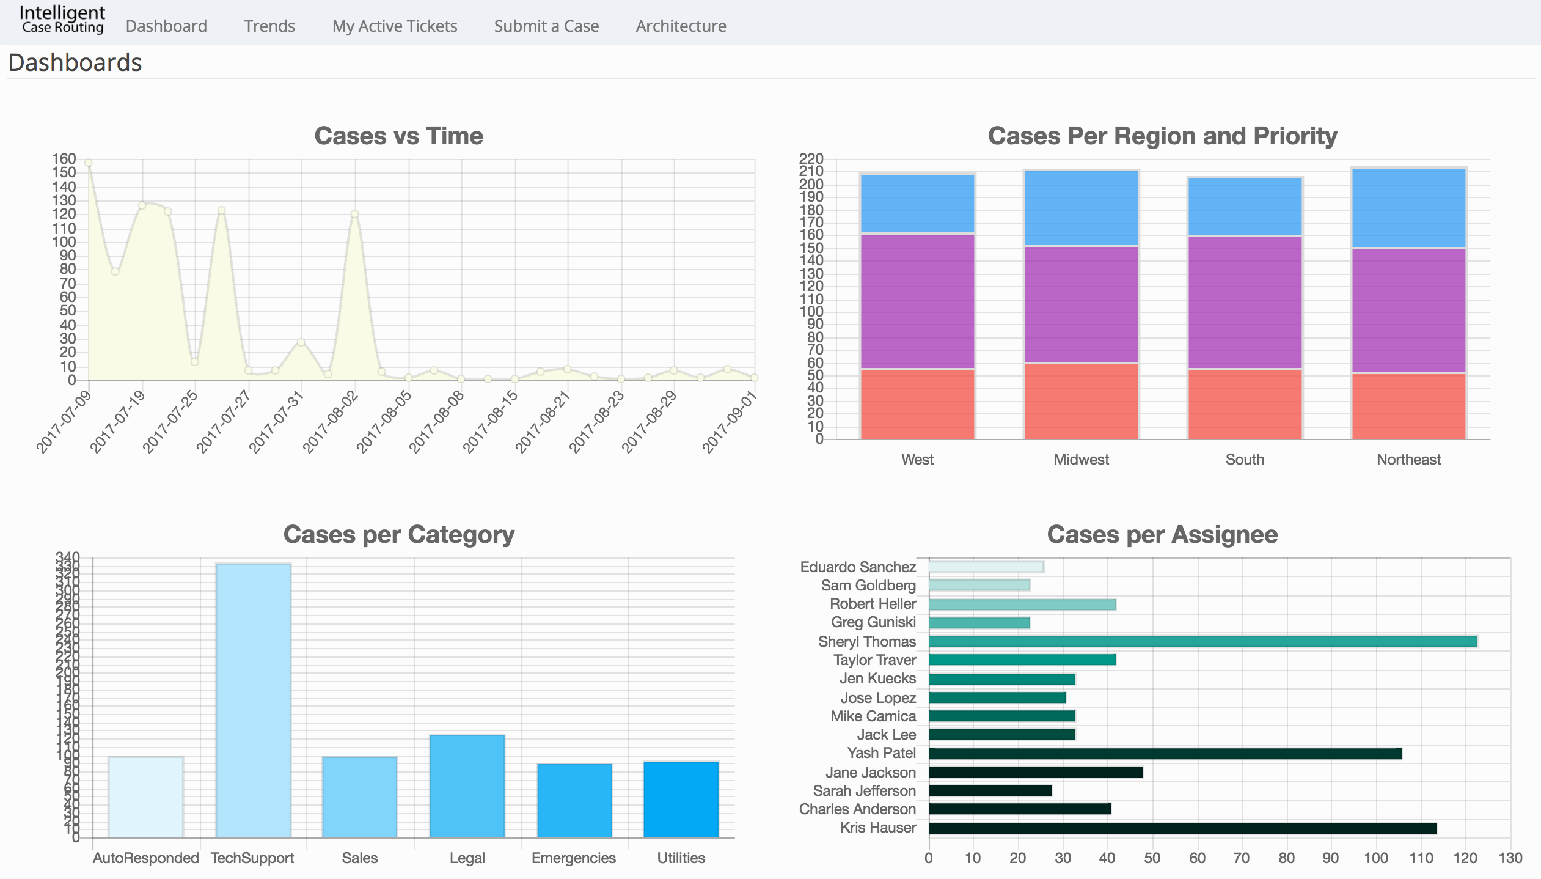Click the AutoResponded category bar
This screenshot has width=1541, height=879.
[146, 797]
